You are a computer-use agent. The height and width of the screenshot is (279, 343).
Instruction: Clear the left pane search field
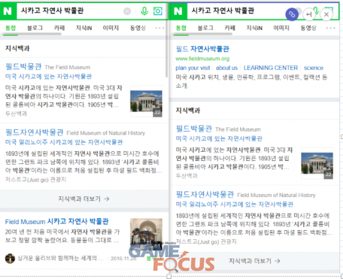pos(127,11)
